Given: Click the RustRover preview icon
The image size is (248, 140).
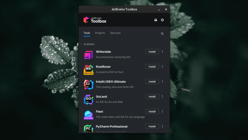Looking at the screenshot, I should (x=88, y=70).
